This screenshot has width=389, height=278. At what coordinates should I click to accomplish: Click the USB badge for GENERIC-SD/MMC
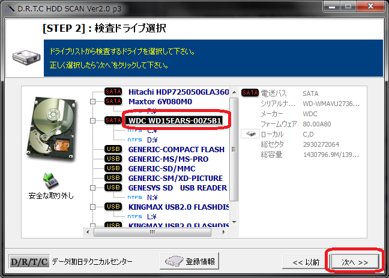pyautogui.click(x=113, y=168)
